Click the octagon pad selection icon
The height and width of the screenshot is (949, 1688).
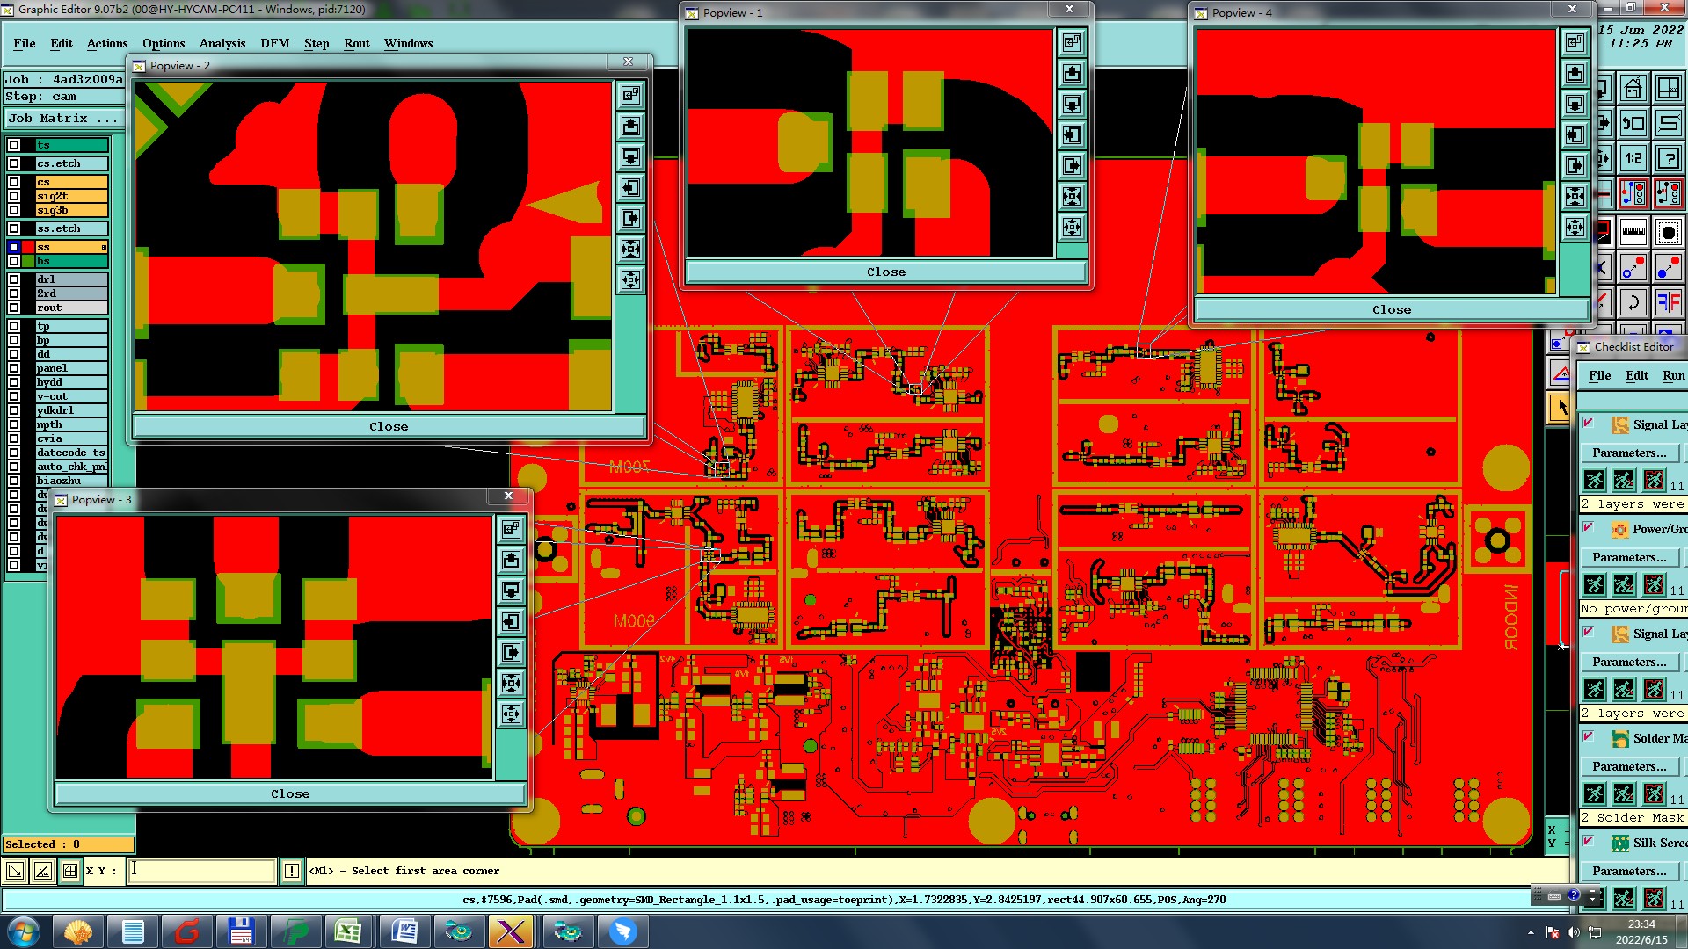1668,233
